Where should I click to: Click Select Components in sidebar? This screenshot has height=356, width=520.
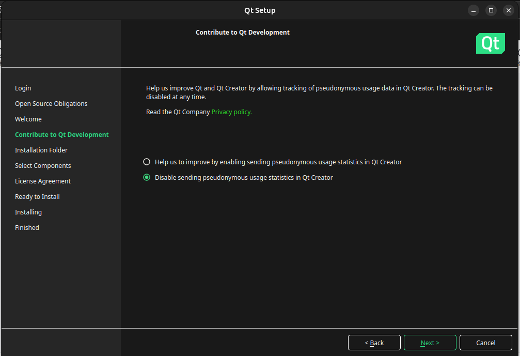(43, 166)
